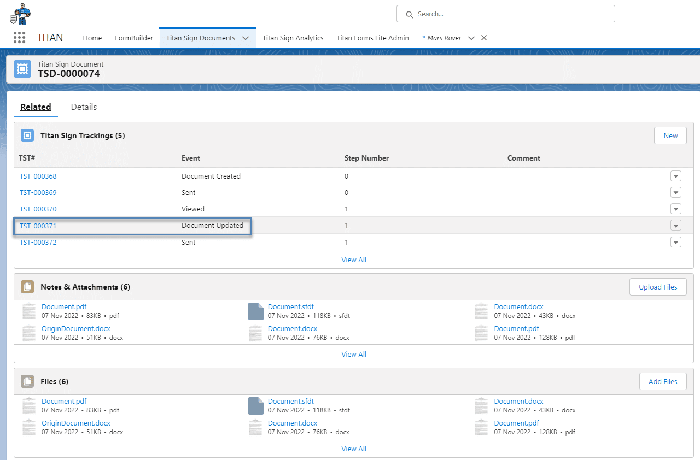
Task: View All under Notes & Attachments
Action: [354, 354]
